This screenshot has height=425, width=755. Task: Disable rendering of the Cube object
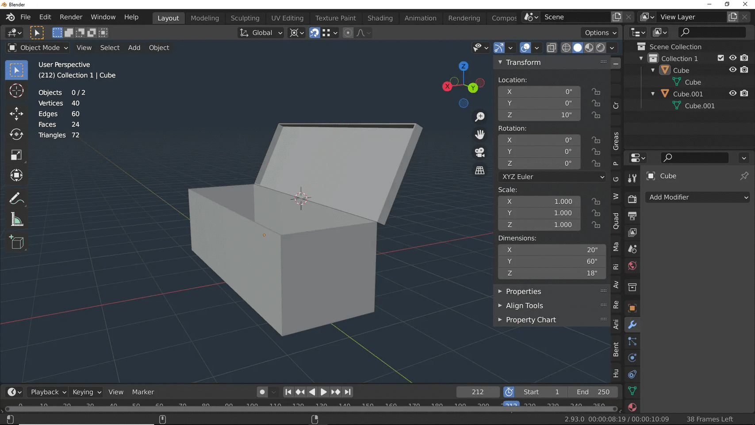click(744, 70)
